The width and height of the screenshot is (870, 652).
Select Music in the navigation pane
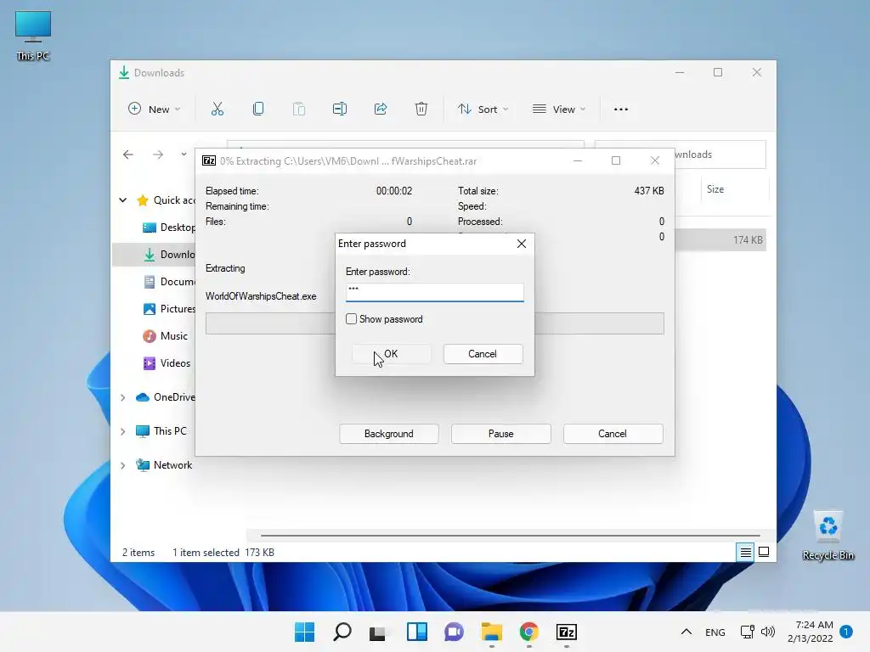[166, 336]
